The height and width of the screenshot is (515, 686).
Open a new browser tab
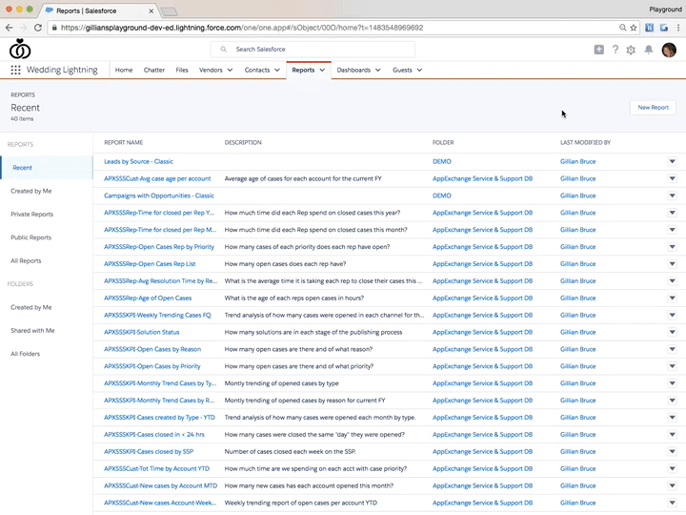click(x=169, y=11)
